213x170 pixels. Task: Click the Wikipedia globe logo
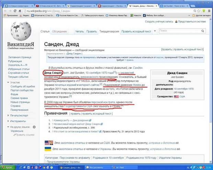coord(21,31)
